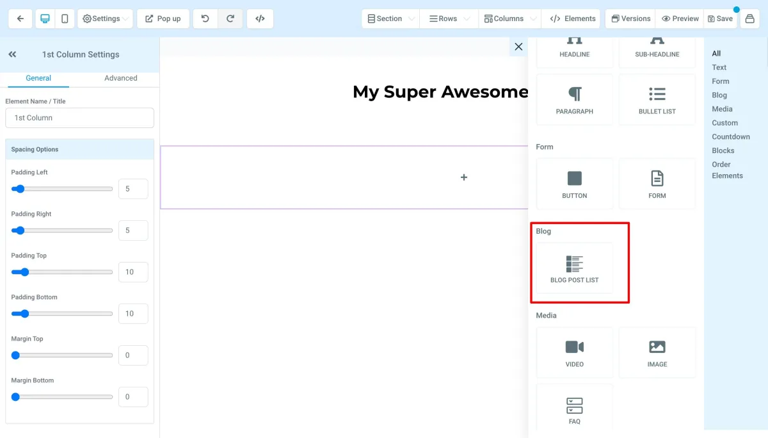Select the Image element
Viewport: 768px width, 438px height.
click(657, 353)
